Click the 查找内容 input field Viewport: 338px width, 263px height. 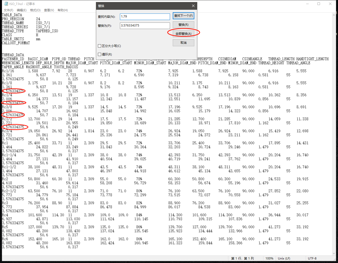coord(145,16)
